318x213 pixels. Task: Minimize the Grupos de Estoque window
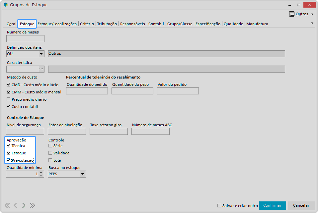289,5
